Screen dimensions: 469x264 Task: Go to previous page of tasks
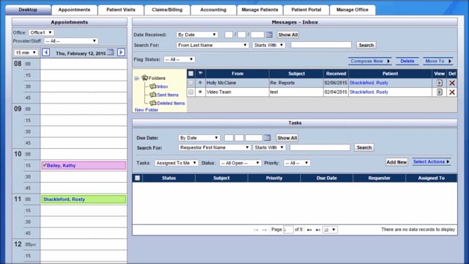[265, 230]
